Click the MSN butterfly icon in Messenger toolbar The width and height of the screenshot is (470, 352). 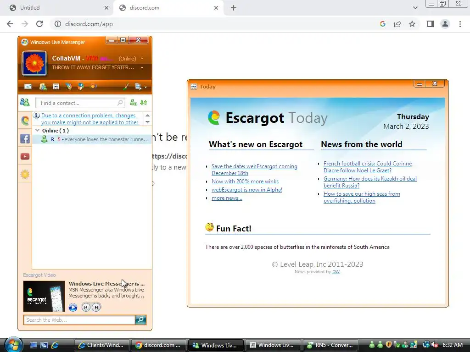pos(69,87)
